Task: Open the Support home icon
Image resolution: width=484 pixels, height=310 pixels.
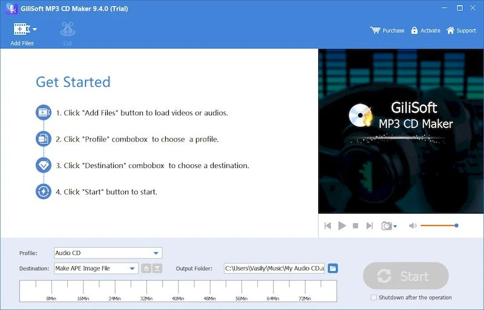Action: (450, 30)
